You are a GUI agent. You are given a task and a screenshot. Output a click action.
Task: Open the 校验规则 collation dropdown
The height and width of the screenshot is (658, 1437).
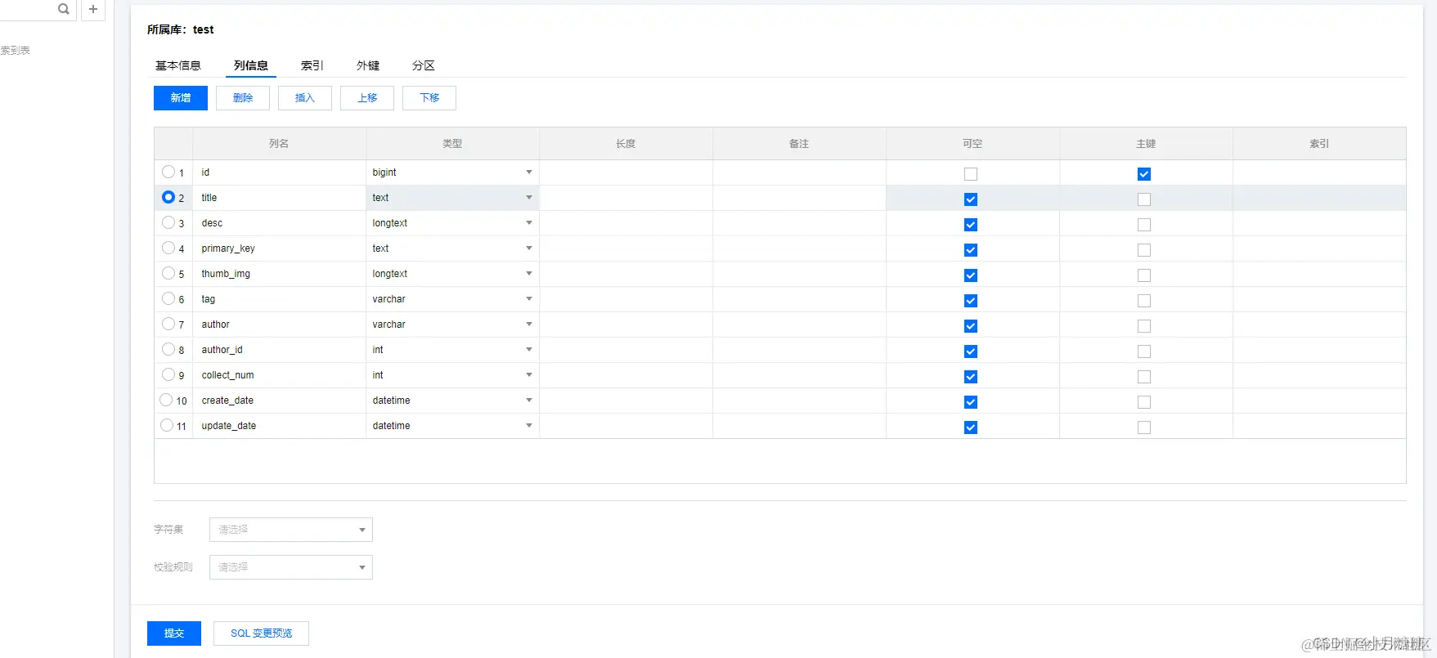(x=291, y=567)
